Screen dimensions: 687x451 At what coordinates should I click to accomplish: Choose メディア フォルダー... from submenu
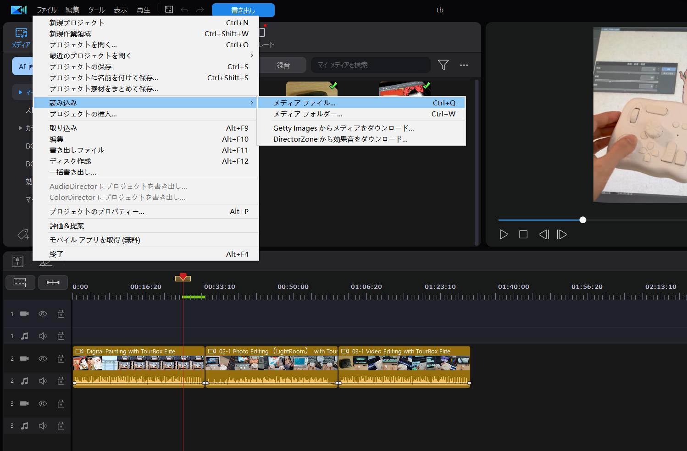tap(308, 114)
